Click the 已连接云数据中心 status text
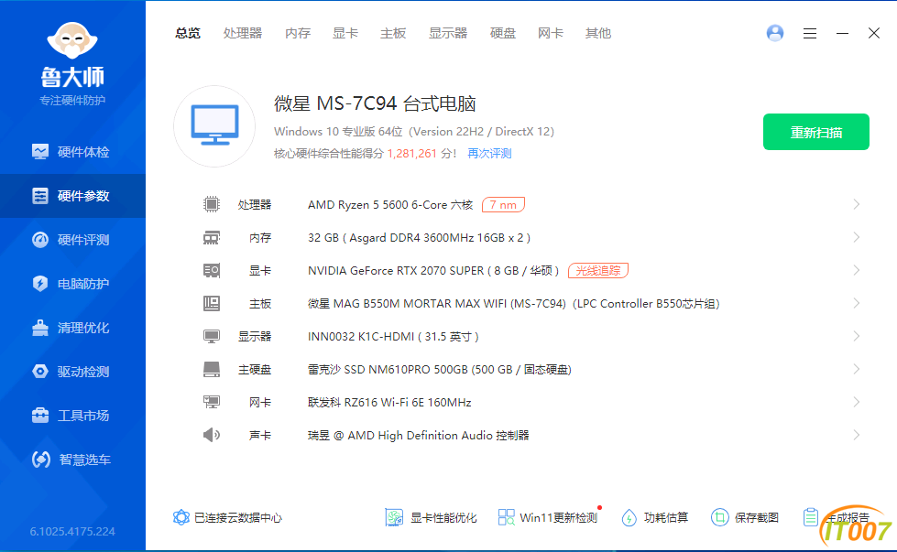The width and height of the screenshot is (897, 552). pos(238,518)
